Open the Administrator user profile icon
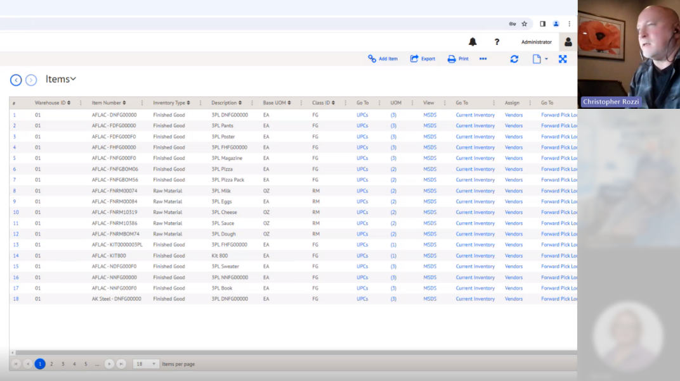 point(568,42)
